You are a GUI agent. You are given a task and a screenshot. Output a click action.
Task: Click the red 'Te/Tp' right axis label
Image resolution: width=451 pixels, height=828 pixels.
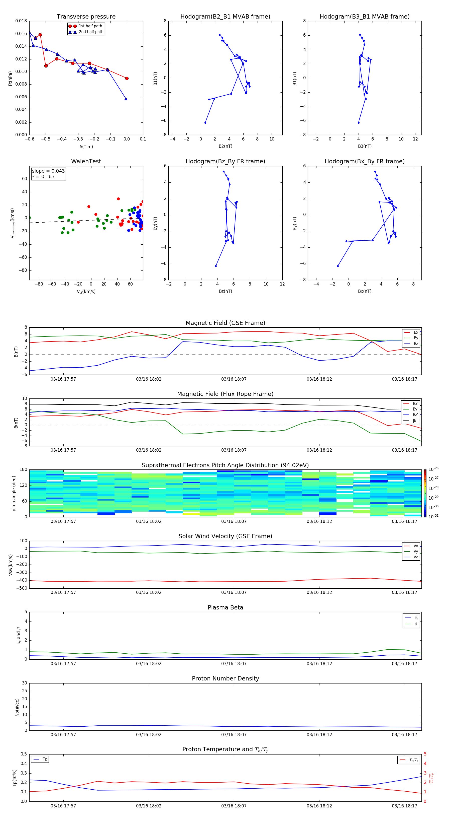coord(431,778)
